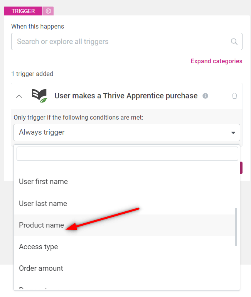Screen dimensions: 251x297
Task: Select Product name from the list
Action: (42, 225)
